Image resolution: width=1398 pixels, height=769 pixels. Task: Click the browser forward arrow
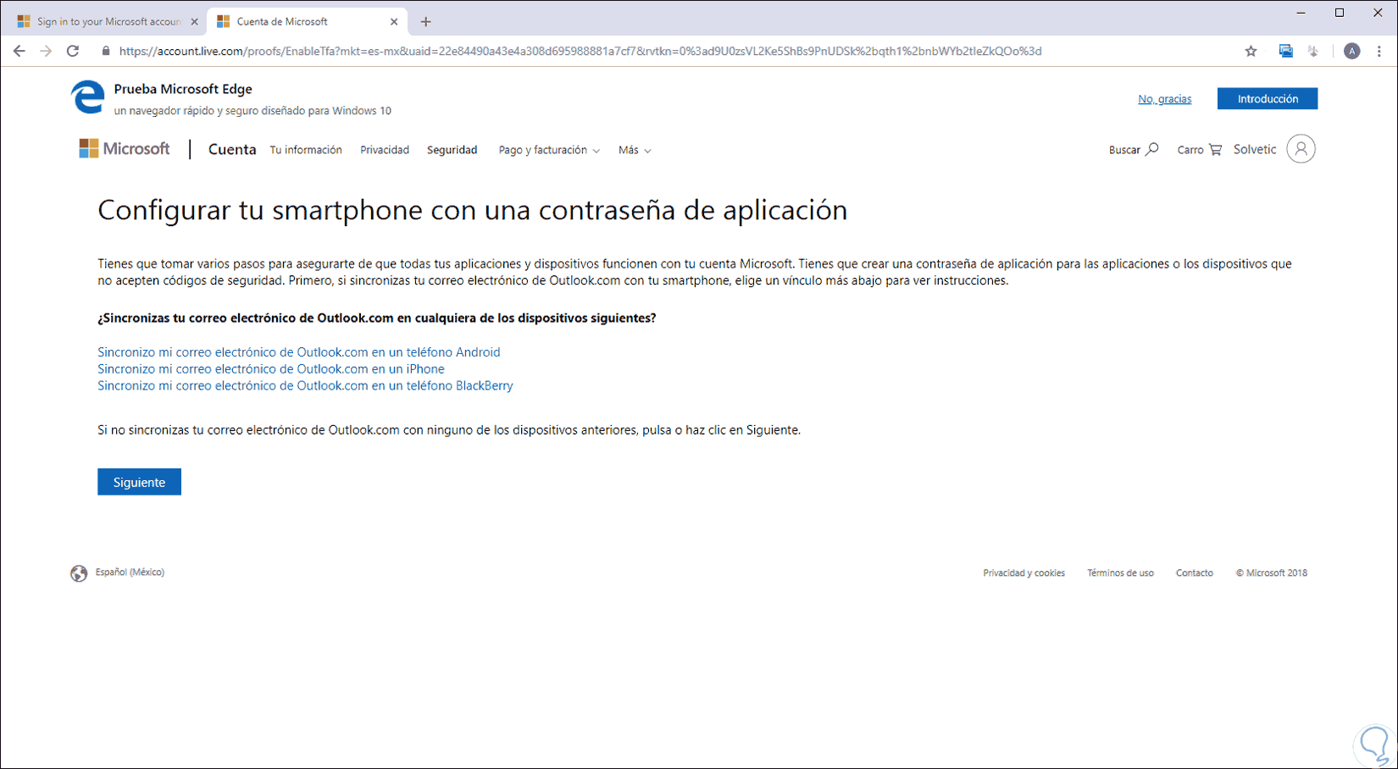click(46, 51)
